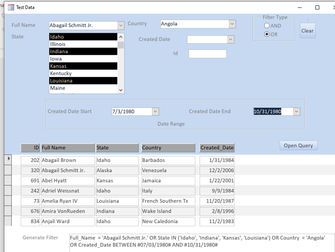This screenshot has width=335, height=252.
Task: Open the Created Date dropdown arrow
Action: coord(231,40)
